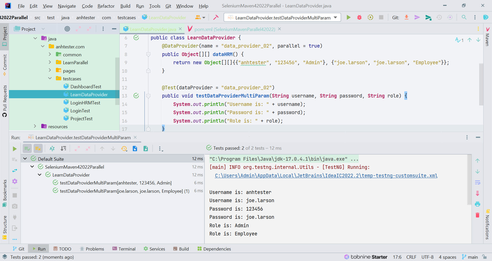The width and height of the screenshot is (492, 261).
Task: Clear console output with trash icon
Action: coord(477,215)
